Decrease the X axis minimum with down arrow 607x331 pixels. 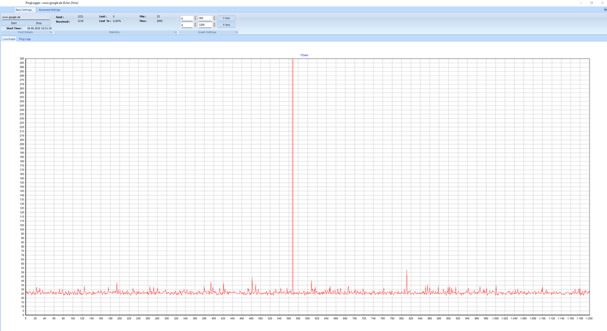(195, 26)
